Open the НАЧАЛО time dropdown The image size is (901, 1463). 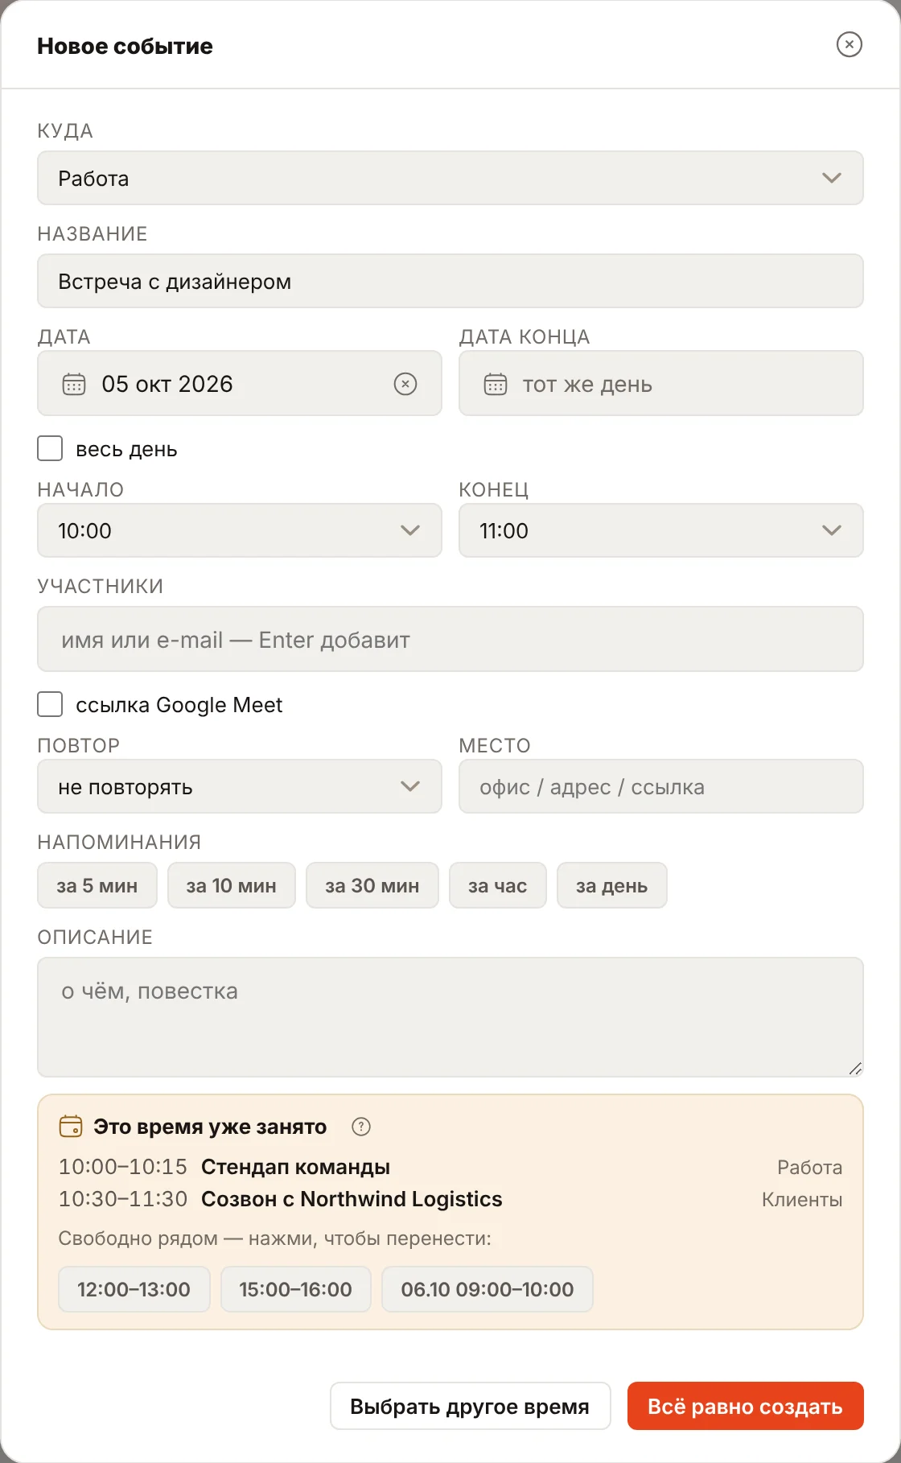coord(240,530)
